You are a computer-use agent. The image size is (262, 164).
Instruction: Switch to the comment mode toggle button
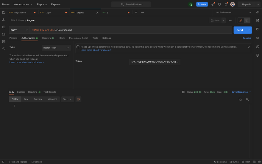coord(247,20)
